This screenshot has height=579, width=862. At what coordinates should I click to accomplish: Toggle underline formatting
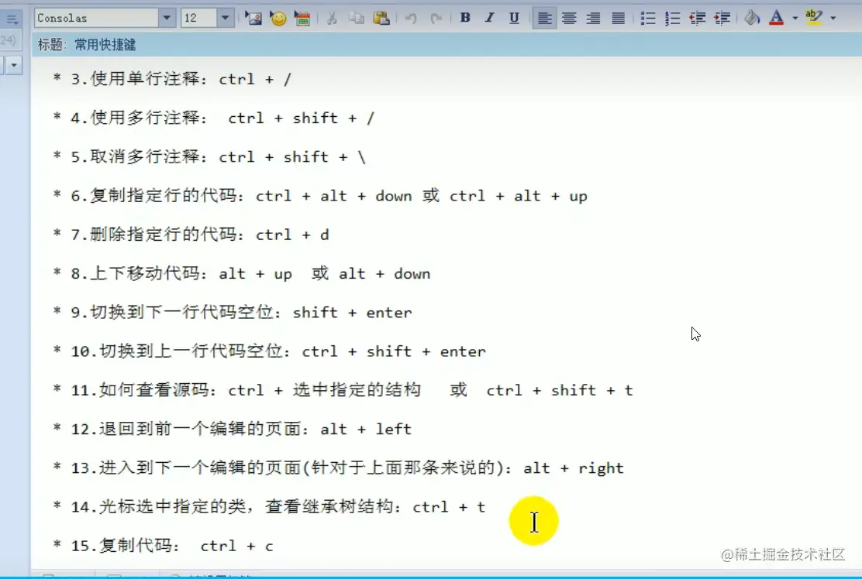tap(513, 18)
